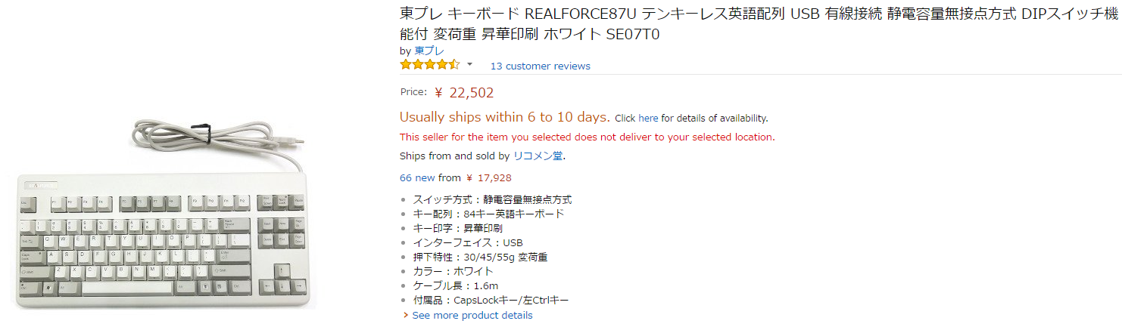Open the rating breakdown dropdown arrow

(469, 64)
